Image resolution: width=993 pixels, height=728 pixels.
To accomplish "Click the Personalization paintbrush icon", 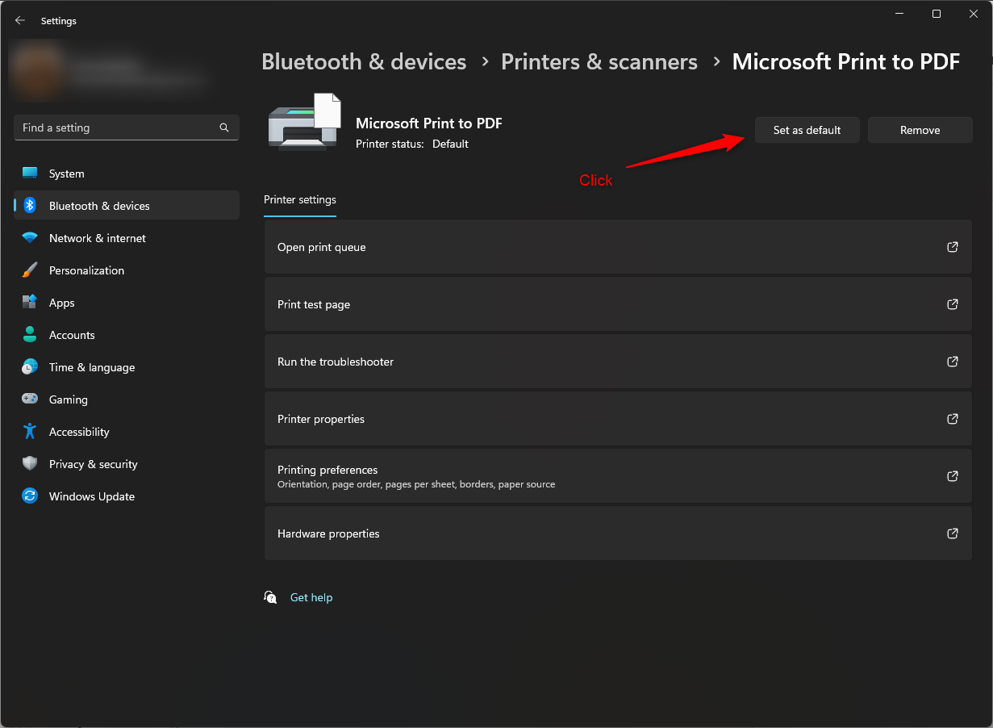I will click(x=30, y=270).
